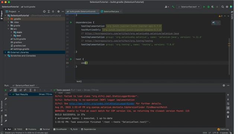Expand all test results in the Run panel
Screen dimensions: 238x134
[30, 90]
